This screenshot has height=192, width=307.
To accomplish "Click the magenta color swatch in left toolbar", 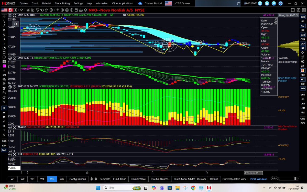I will 4,66.
